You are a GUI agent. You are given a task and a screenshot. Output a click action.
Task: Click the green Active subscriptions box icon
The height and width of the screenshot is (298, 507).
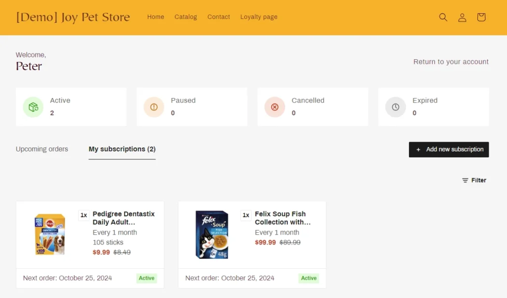click(33, 106)
